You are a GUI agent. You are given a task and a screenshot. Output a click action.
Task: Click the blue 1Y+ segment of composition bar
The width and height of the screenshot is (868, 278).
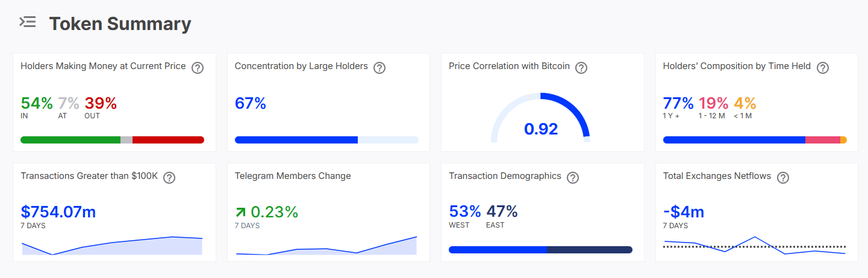click(734, 140)
